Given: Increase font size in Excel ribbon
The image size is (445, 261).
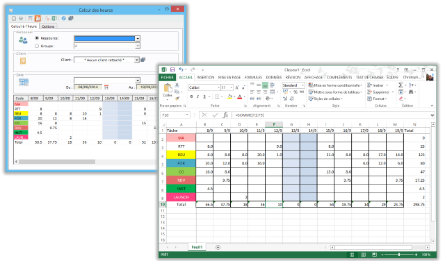Looking at the screenshot, I should coord(237,87).
